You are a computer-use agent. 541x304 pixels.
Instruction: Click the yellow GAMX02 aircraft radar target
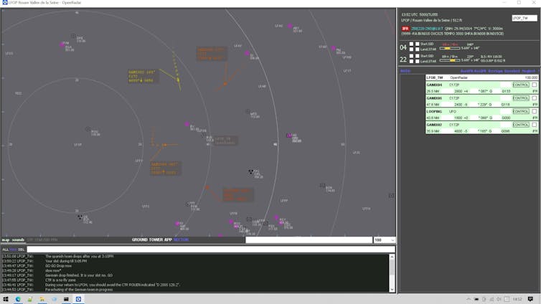coord(178,80)
